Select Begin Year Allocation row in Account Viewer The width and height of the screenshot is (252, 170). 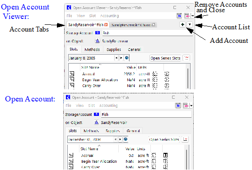[x=127, y=80]
